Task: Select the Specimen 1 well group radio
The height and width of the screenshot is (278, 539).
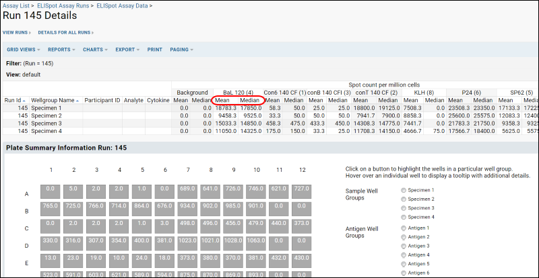Action: [403, 190]
